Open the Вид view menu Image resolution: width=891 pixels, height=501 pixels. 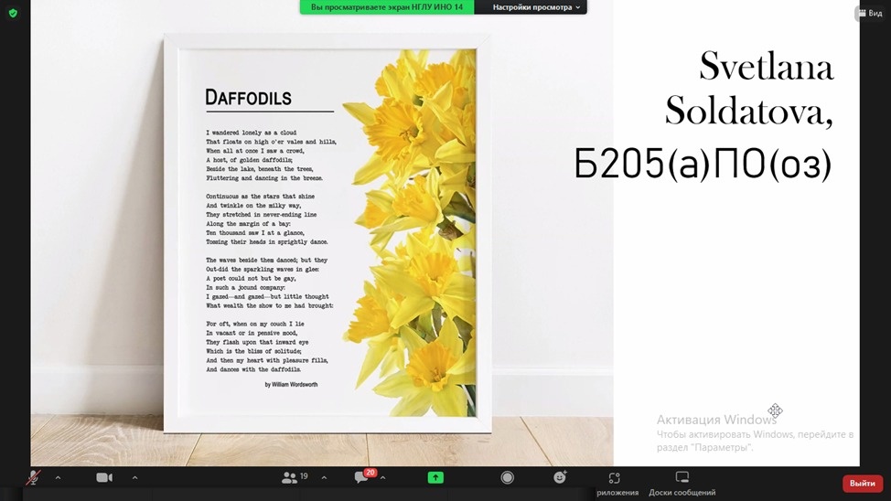[x=870, y=13]
